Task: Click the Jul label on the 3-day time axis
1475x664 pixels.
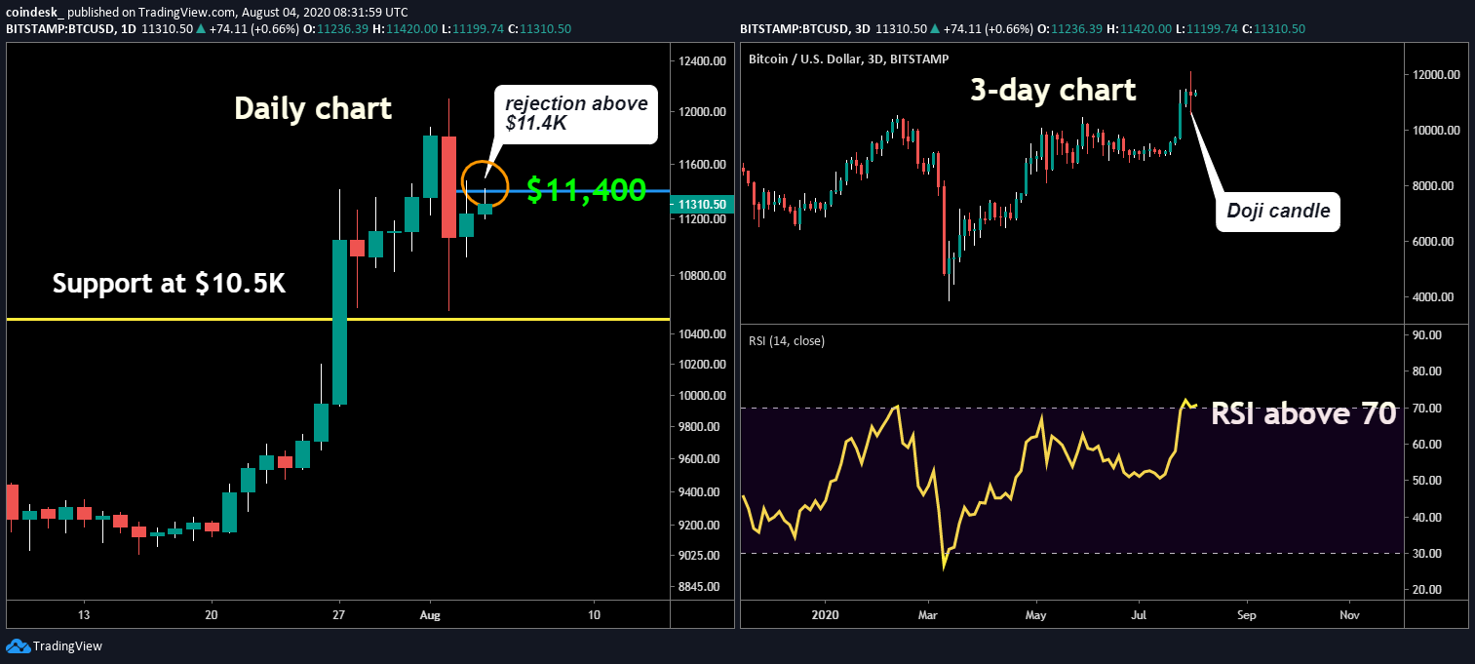Action: click(x=1141, y=615)
